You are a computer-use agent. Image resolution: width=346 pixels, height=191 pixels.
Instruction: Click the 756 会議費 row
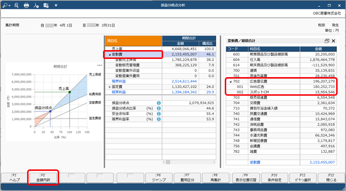click(281, 146)
